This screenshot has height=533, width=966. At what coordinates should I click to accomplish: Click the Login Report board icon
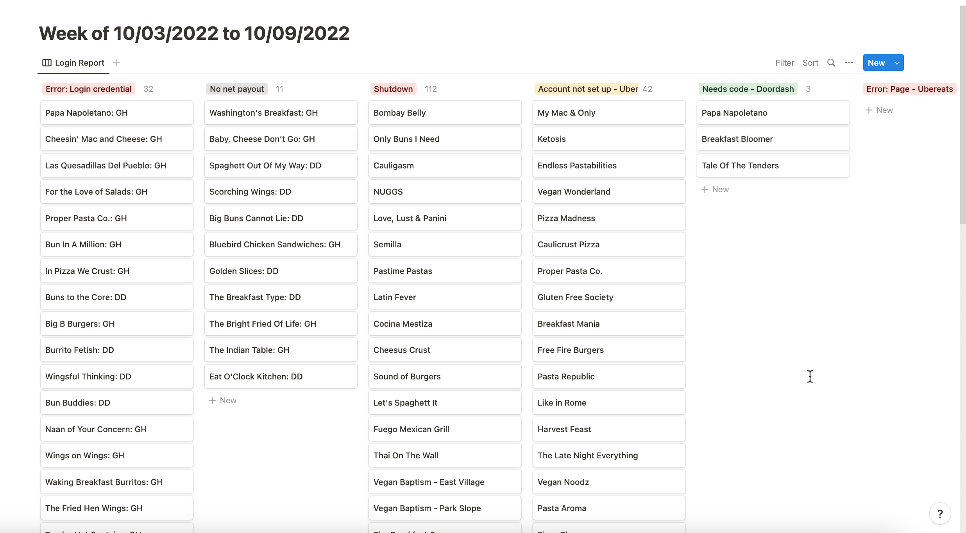[47, 63]
